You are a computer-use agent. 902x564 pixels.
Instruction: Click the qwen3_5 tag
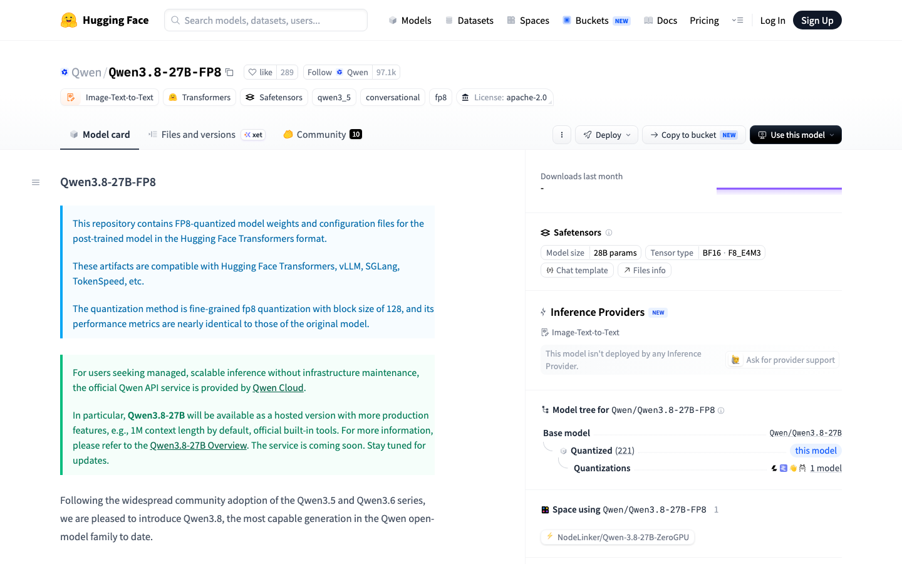334,97
